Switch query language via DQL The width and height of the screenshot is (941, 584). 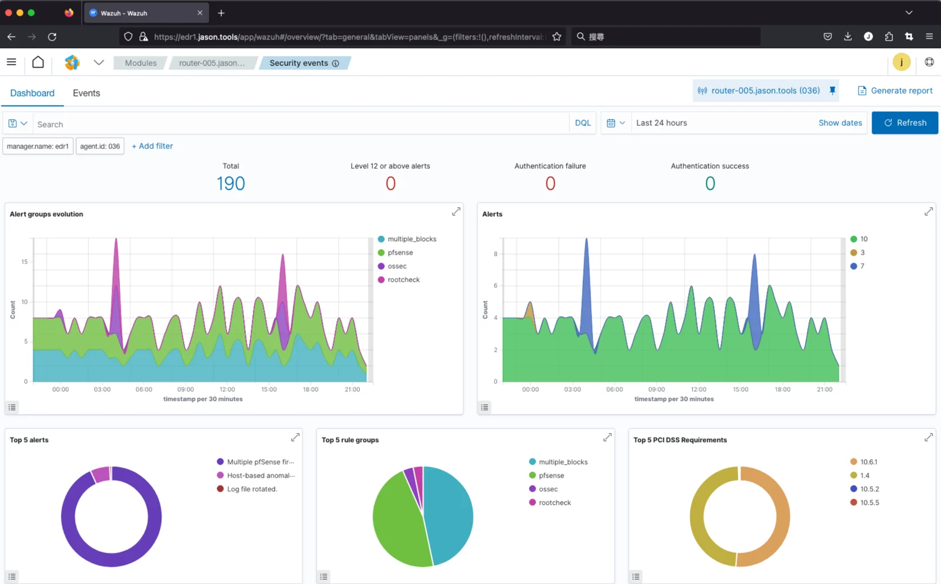click(x=583, y=123)
